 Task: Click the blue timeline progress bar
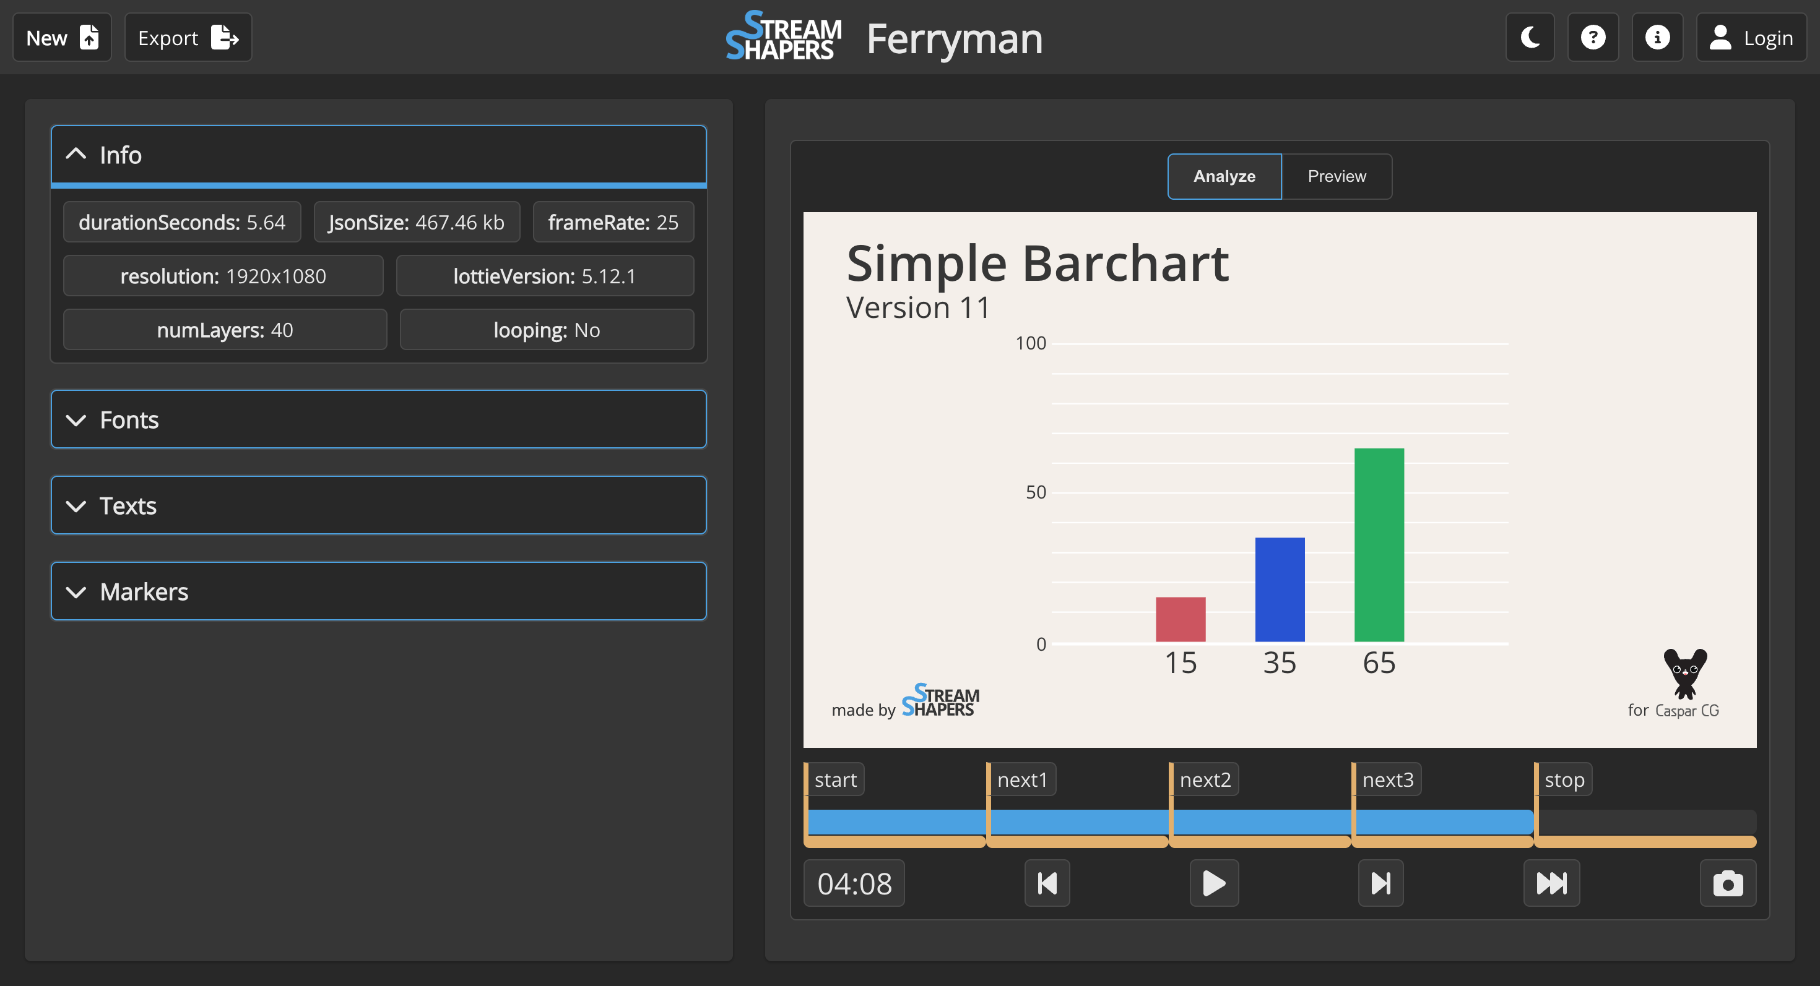coord(1169,821)
